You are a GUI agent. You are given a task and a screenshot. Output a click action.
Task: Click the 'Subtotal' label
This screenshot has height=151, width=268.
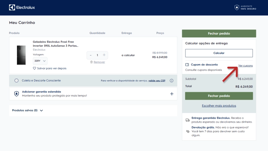point(190,79)
